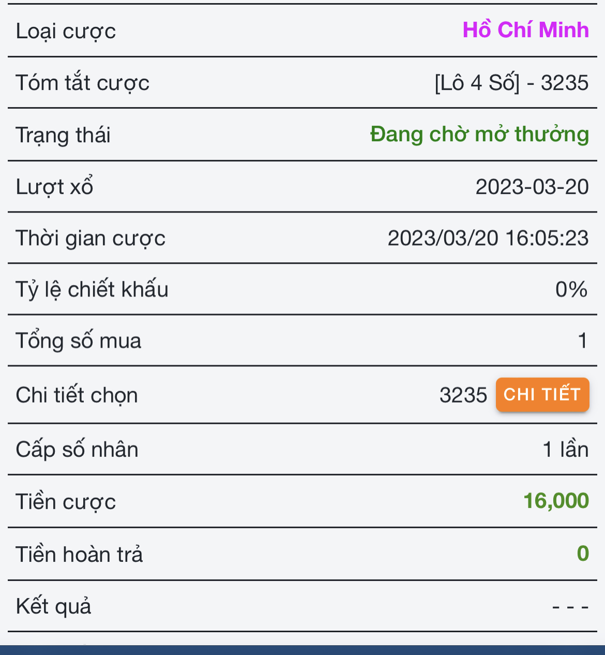Image resolution: width=605 pixels, height=655 pixels.
Task: Click the result placeholder dashes
Action: (570, 606)
